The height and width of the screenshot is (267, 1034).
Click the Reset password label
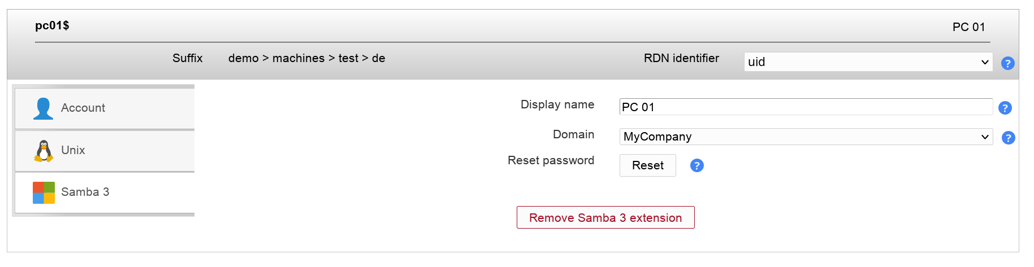coord(551,160)
